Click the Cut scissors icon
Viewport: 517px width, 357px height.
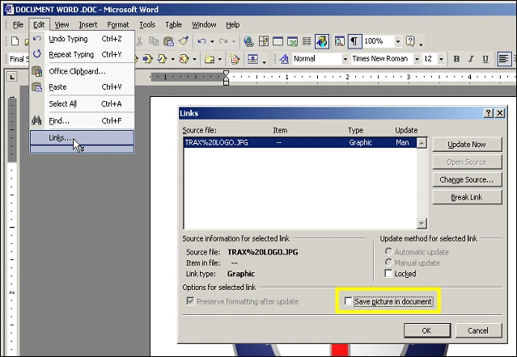139,41
